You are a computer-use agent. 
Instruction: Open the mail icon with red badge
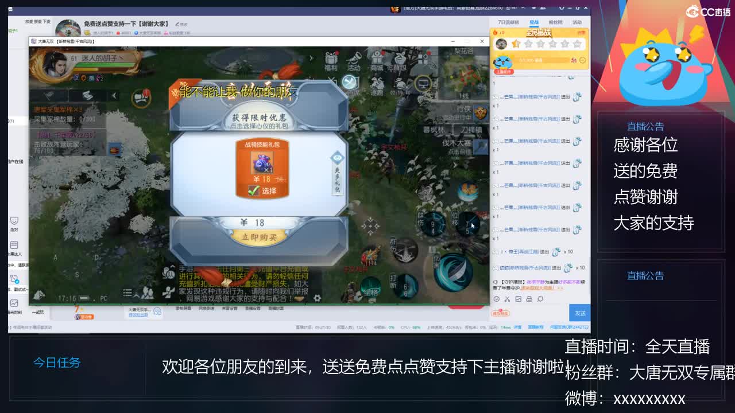click(x=141, y=98)
